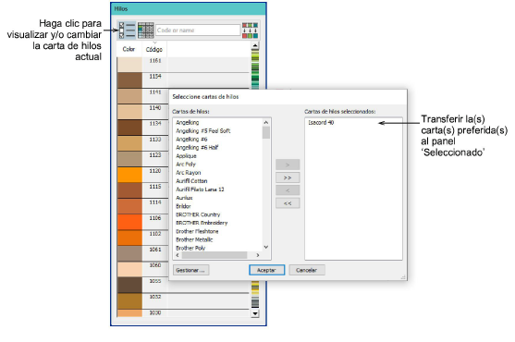Click the double right arrow transfer all button

point(288,177)
